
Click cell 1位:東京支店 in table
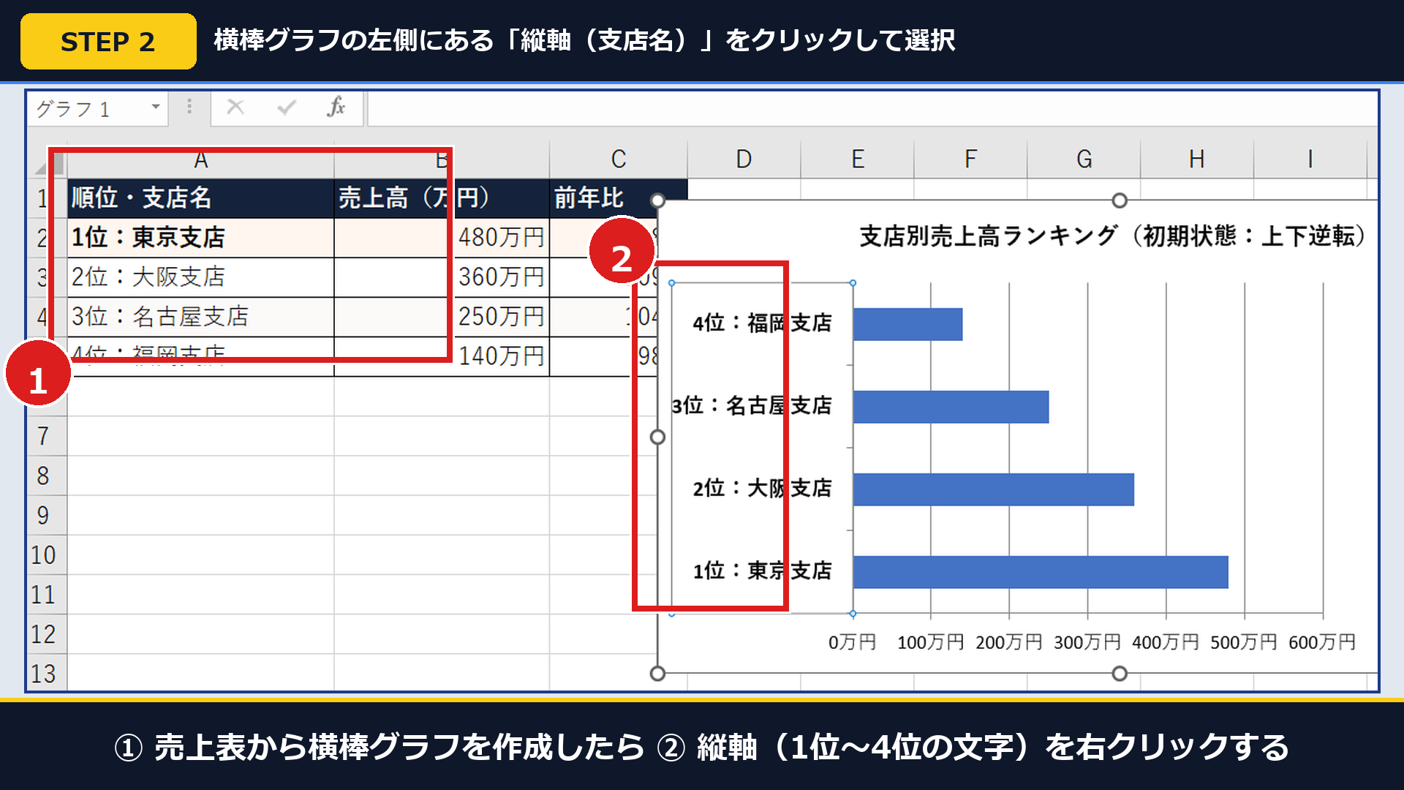[200, 237]
